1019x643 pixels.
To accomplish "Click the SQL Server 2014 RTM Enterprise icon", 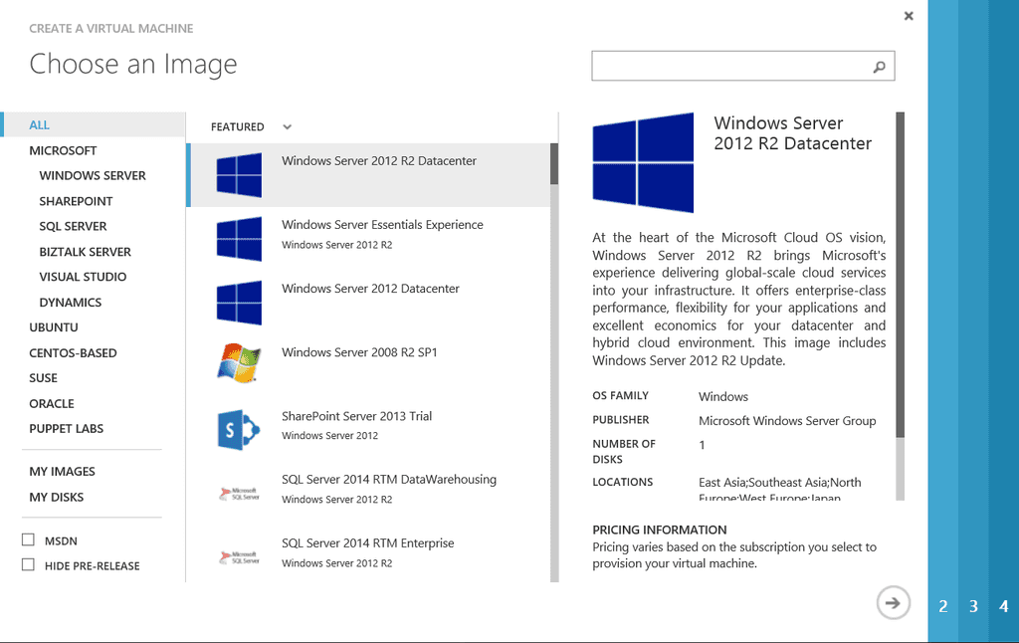I will [239, 557].
